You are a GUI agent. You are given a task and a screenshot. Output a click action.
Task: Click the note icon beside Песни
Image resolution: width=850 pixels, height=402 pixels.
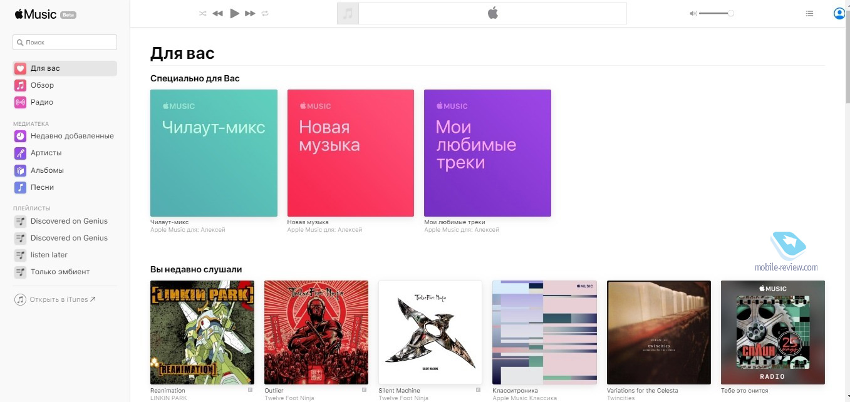(x=21, y=187)
